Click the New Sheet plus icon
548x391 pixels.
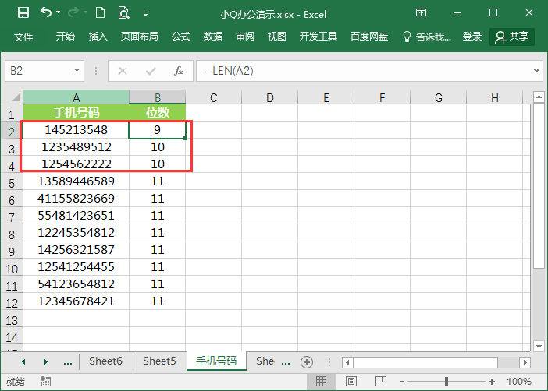307,362
